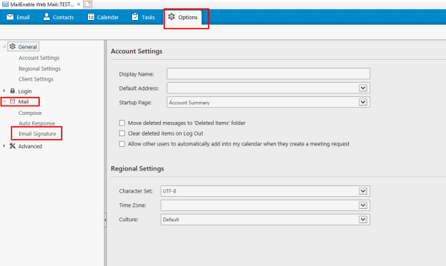The width and height of the screenshot is (446, 266).
Task: Open a new browser tab
Action: (88, 4)
